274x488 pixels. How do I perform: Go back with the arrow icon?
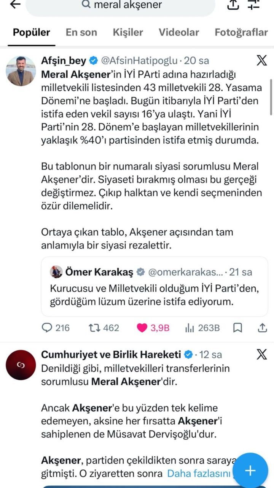[15, 4]
